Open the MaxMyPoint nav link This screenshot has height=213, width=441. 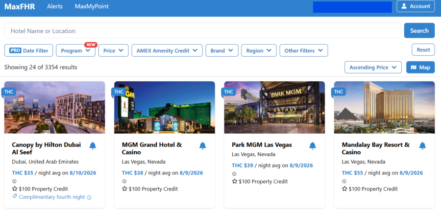(x=92, y=6)
